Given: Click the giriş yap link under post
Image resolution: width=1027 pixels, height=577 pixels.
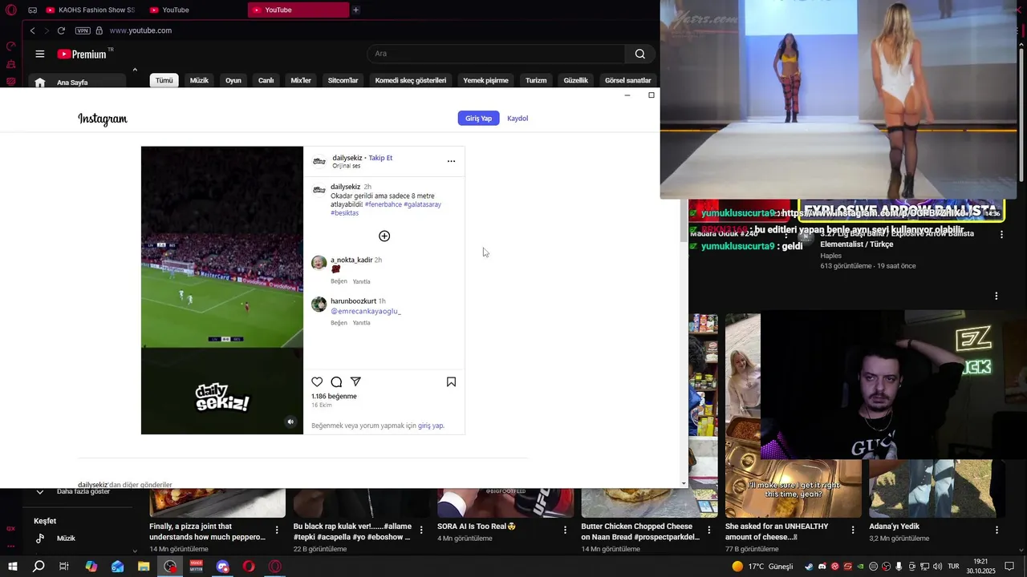Looking at the screenshot, I should coord(431,426).
